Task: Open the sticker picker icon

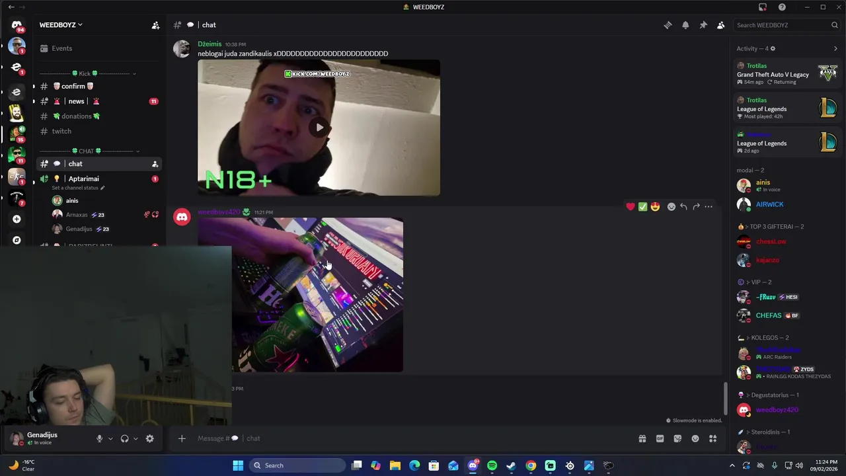Action: [x=677, y=438]
